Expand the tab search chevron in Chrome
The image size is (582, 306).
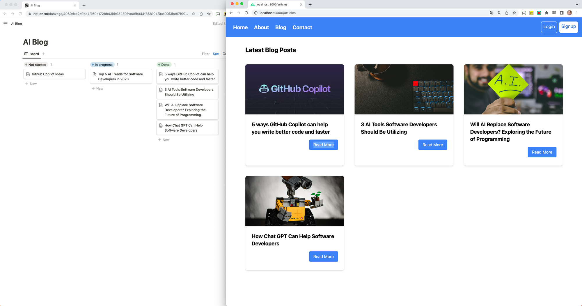tap(577, 4)
